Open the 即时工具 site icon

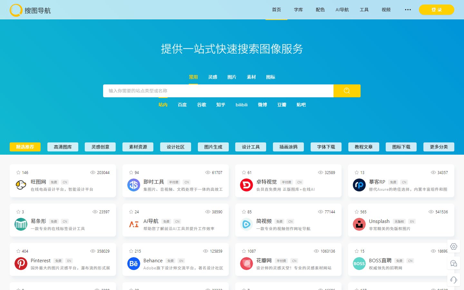click(134, 185)
